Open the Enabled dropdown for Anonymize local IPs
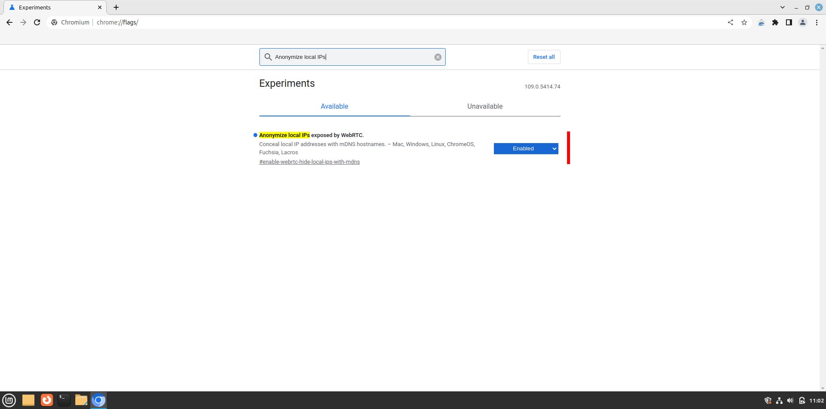This screenshot has height=409, width=826. click(x=526, y=149)
